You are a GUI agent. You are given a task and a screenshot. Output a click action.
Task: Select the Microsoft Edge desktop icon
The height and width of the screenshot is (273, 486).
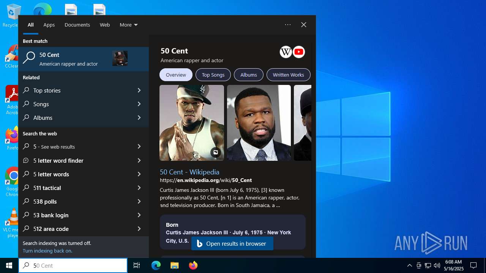point(42,9)
